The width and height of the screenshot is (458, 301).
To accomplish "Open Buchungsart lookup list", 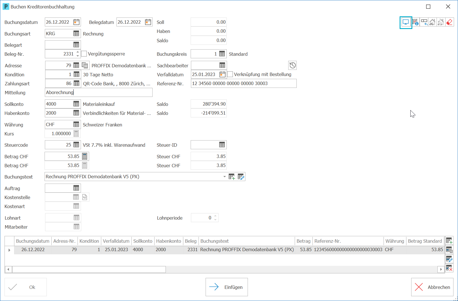I will 76,34.
